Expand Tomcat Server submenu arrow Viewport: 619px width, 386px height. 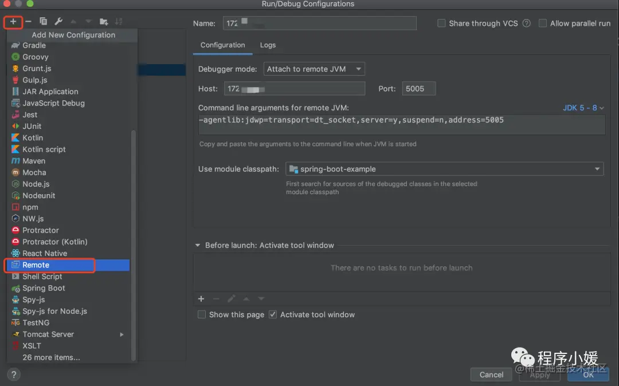pos(122,334)
